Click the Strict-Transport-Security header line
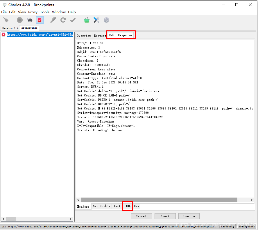 [113, 113]
